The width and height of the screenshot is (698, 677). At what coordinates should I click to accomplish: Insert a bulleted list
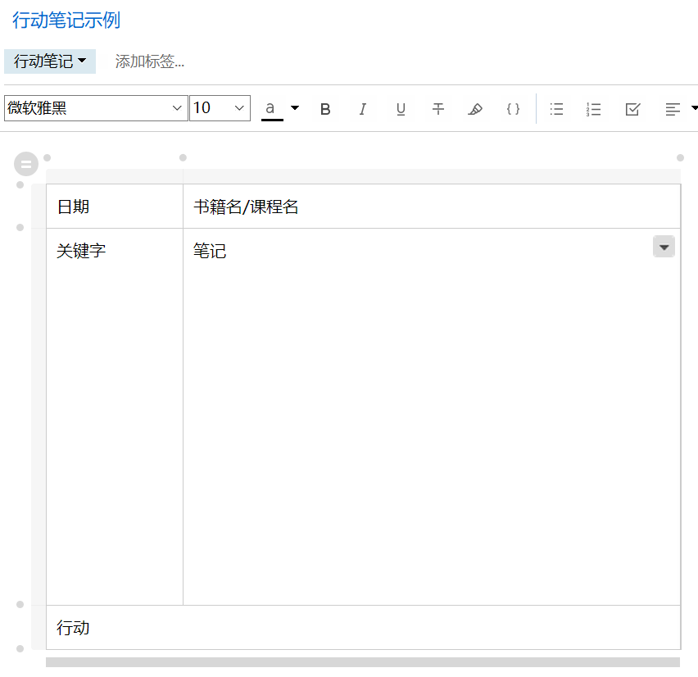[x=556, y=109]
